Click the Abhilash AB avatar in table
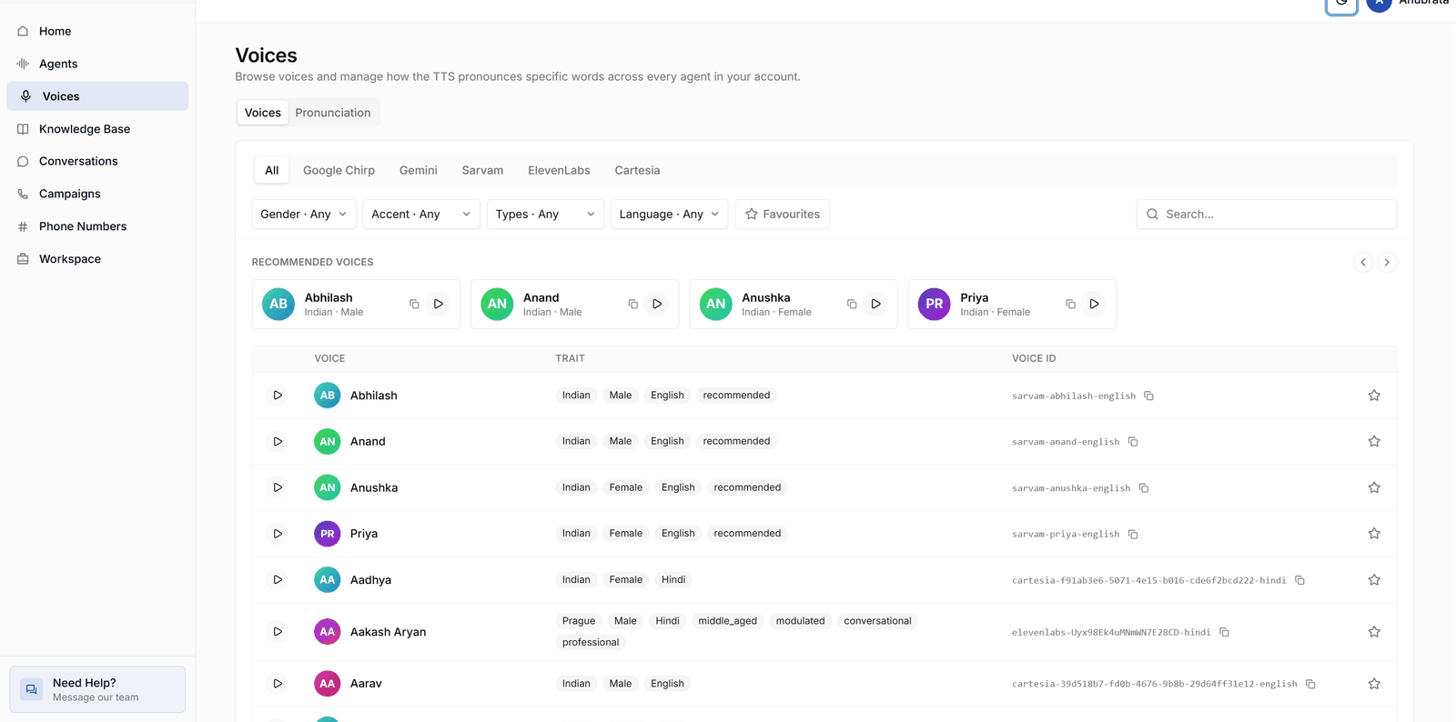 (328, 396)
